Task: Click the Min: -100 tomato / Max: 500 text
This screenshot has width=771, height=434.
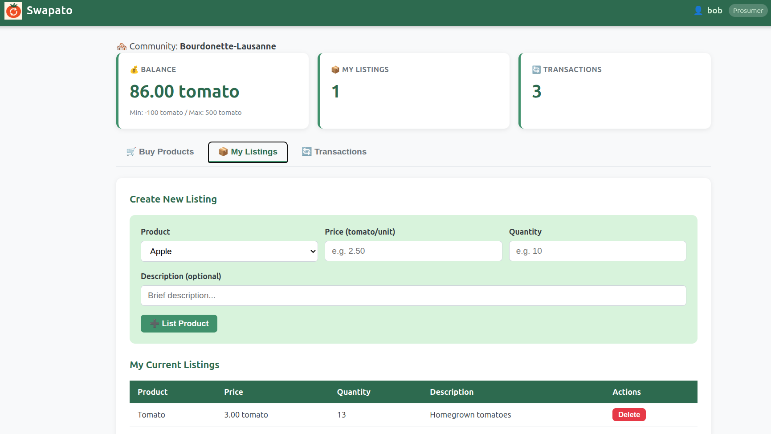Action: tap(185, 113)
